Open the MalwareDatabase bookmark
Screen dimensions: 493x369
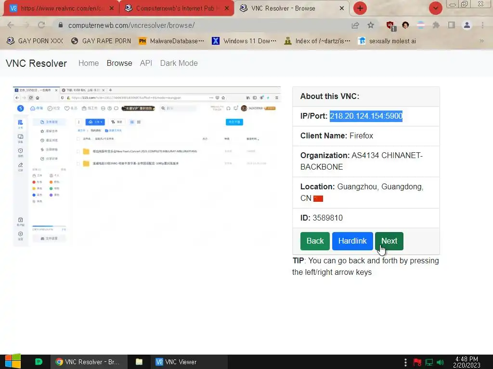tap(171, 41)
